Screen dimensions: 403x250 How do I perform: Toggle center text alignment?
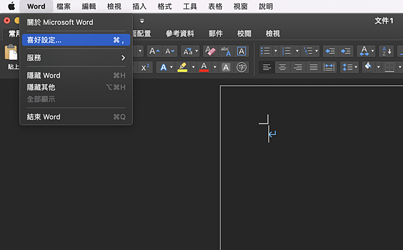283,68
